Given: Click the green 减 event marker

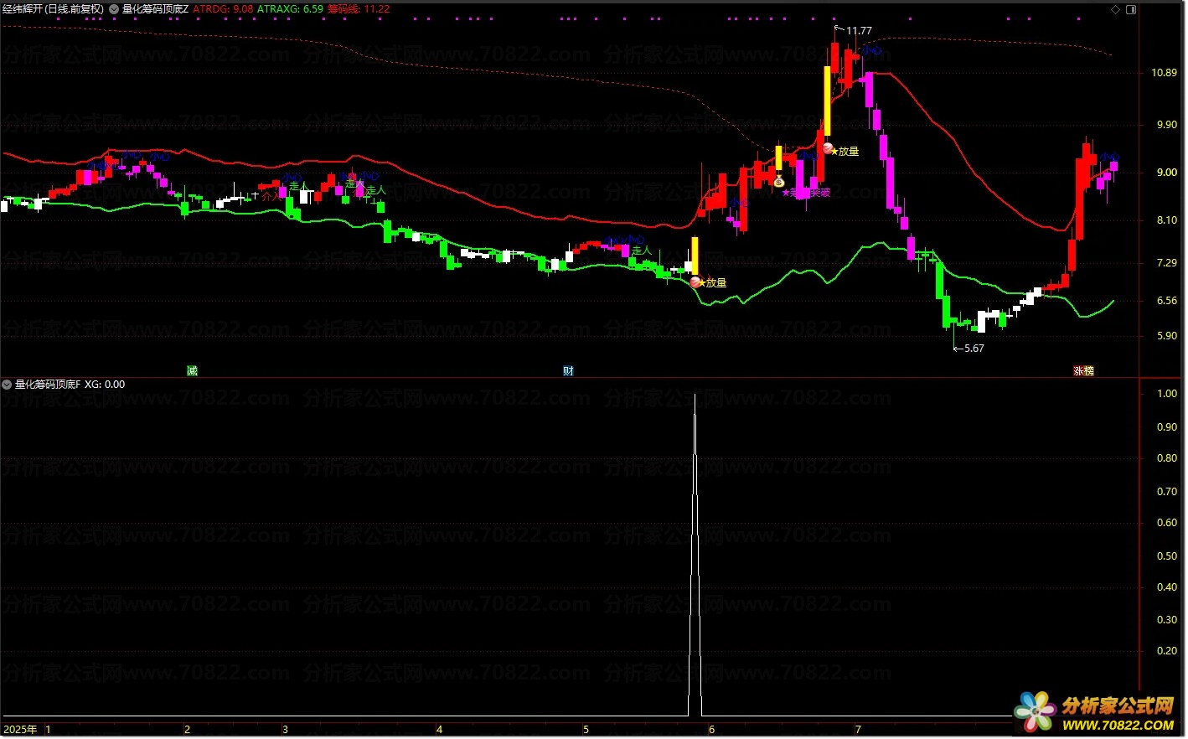Looking at the screenshot, I should pos(192,370).
